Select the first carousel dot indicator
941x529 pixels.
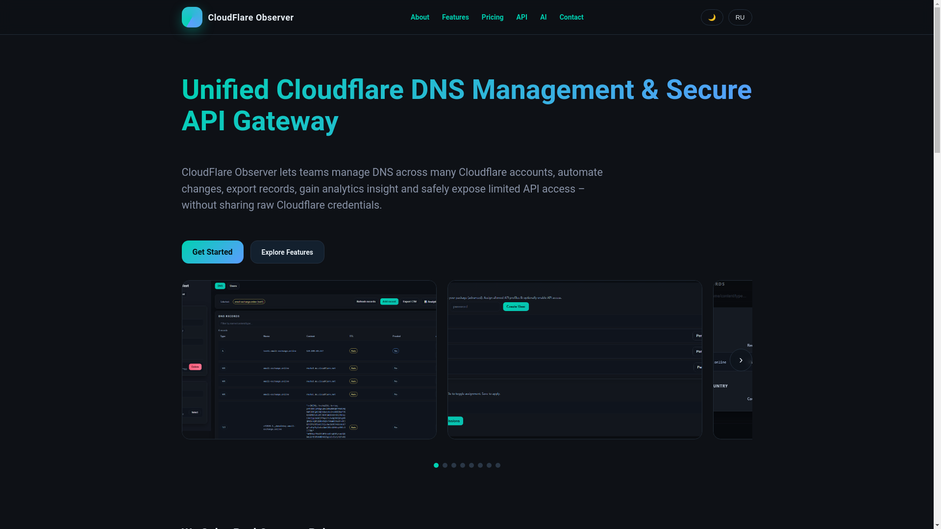pyautogui.click(x=436, y=465)
